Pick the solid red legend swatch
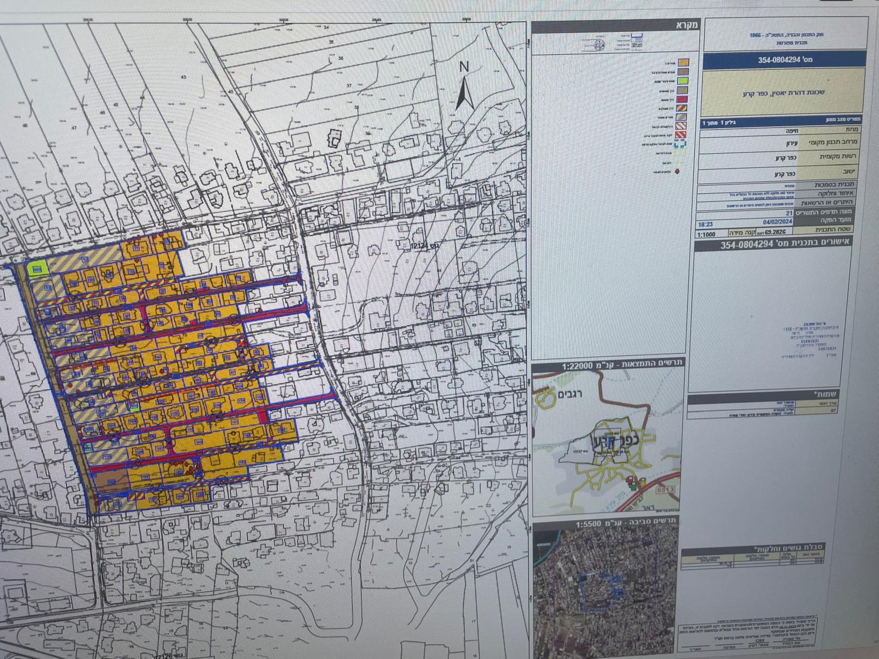879x659 pixels. coord(681,100)
